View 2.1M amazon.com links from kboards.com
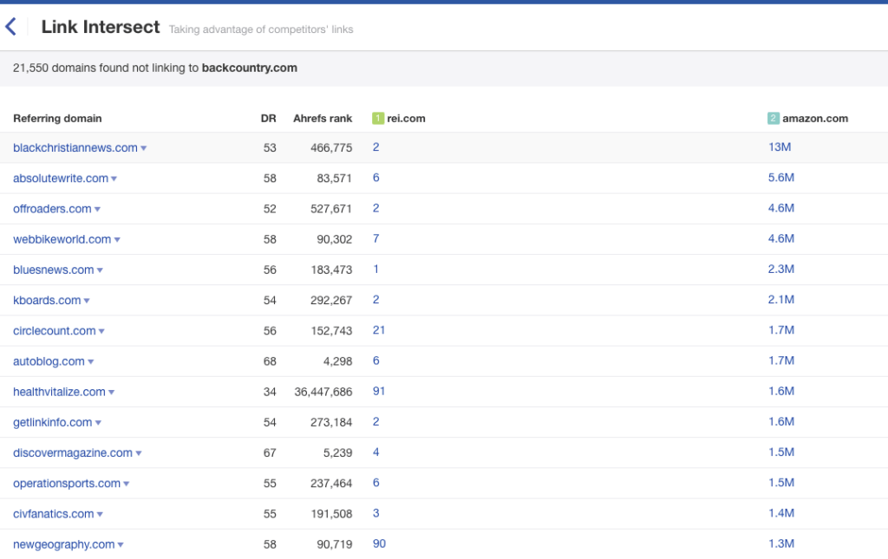 tap(781, 300)
